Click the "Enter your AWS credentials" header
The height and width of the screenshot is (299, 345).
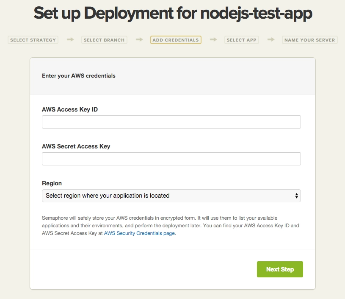[x=79, y=76]
